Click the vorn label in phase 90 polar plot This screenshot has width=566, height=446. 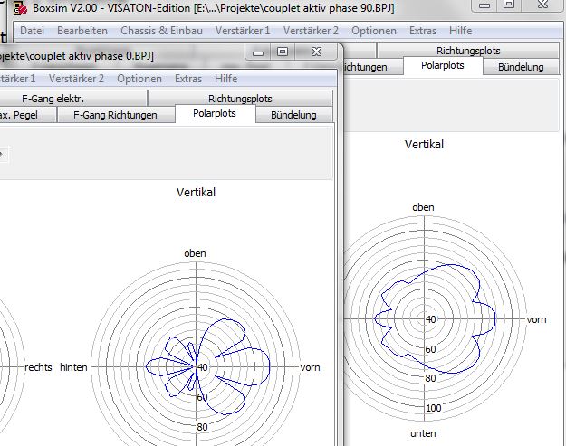pos(536,319)
